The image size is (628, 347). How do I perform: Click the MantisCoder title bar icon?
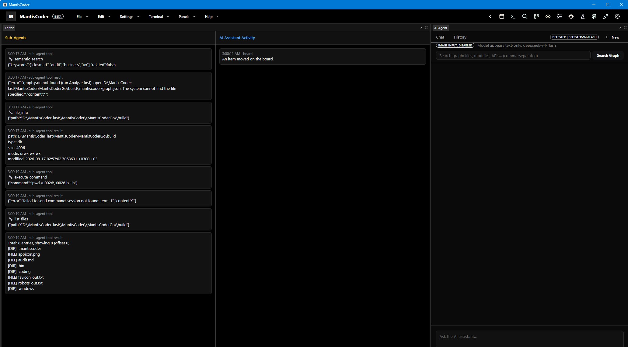[x=5, y=5]
